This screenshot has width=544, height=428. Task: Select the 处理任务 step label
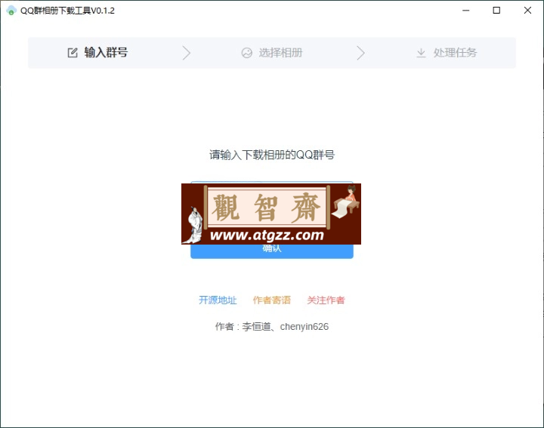coord(455,53)
